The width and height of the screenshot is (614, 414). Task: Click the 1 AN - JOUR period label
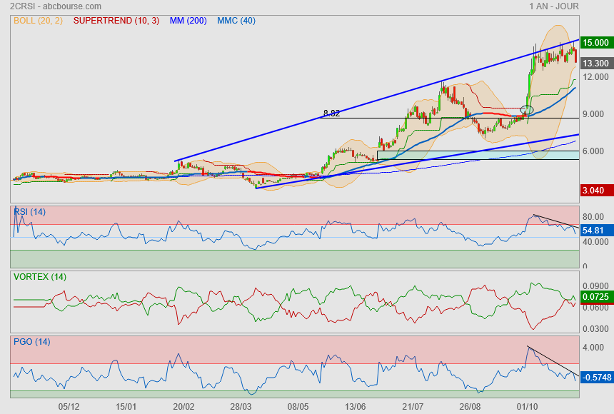coord(554,6)
